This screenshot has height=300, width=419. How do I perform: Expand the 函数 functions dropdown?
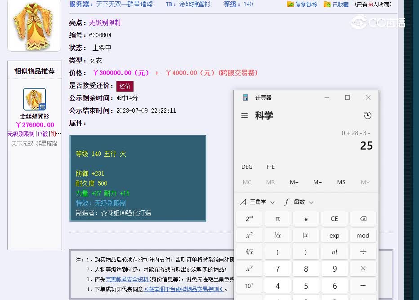(x=299, y=202)
